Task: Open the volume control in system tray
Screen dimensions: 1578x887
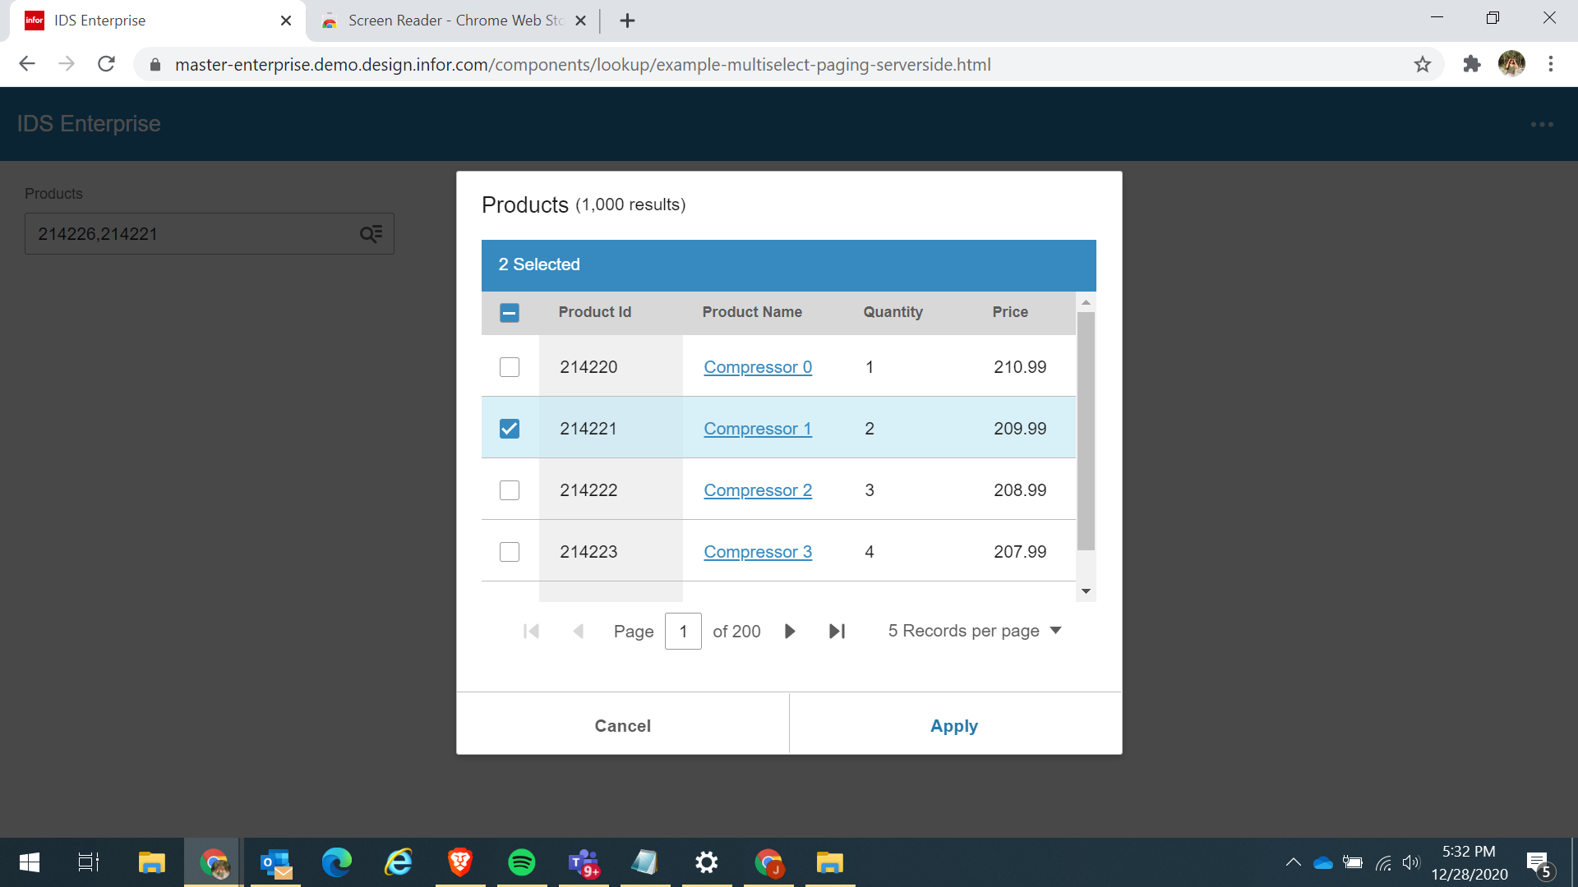Action: (x=1411, y=862)
